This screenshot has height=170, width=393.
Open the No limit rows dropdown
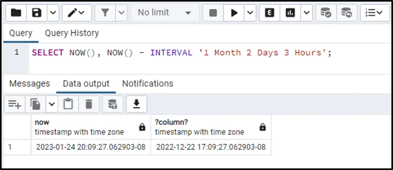164,13
